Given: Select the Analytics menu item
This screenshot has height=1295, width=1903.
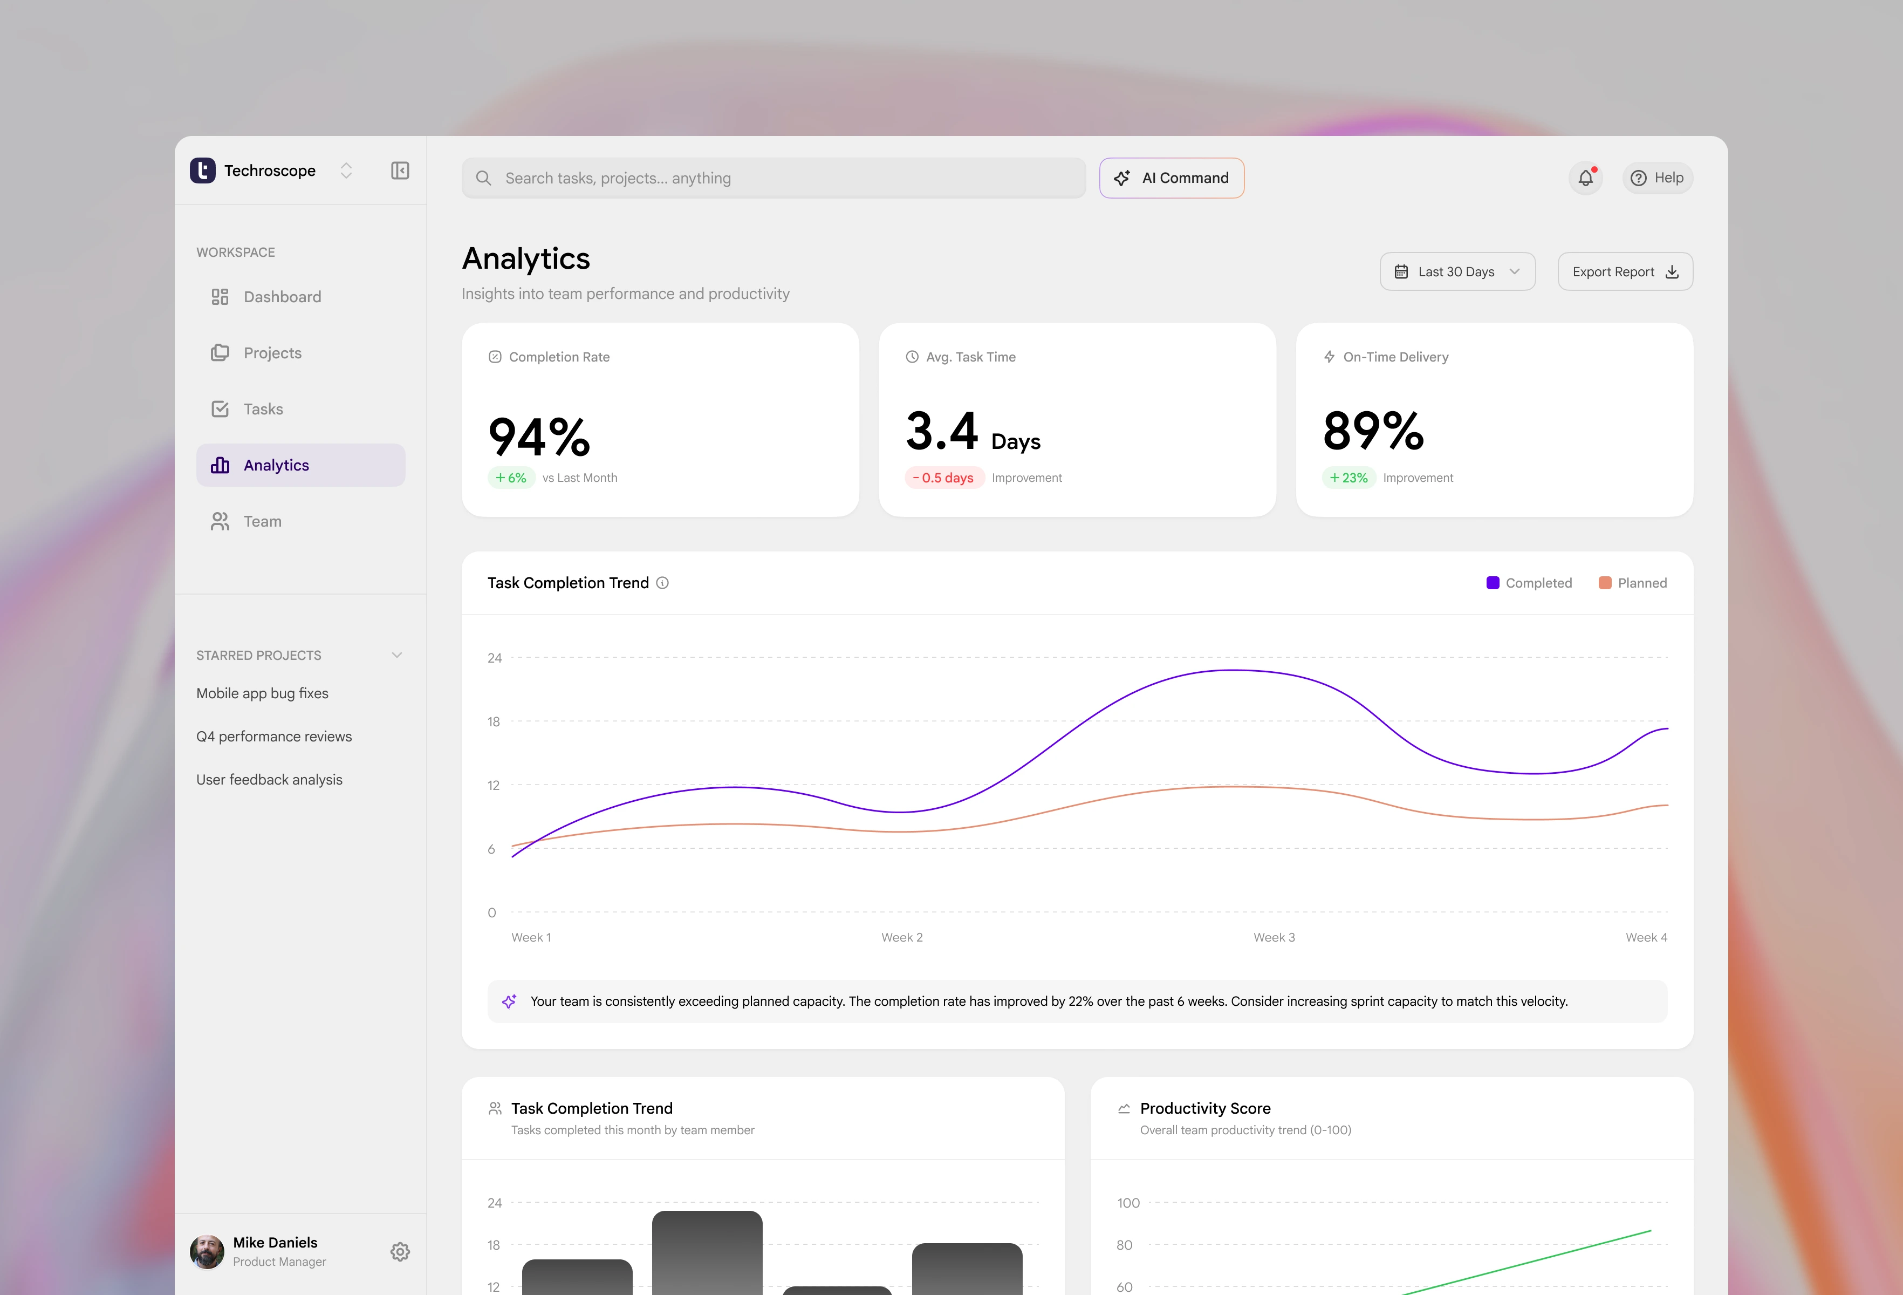Looking at the screenshot, I should pos(276,465).
